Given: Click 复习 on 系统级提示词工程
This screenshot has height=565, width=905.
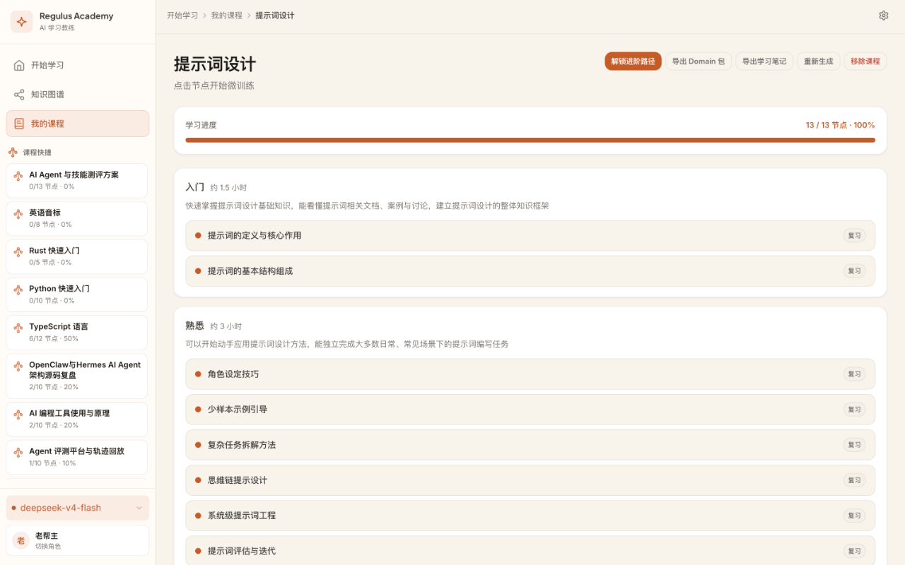Looking at the screenshot, I should [855, 516].
